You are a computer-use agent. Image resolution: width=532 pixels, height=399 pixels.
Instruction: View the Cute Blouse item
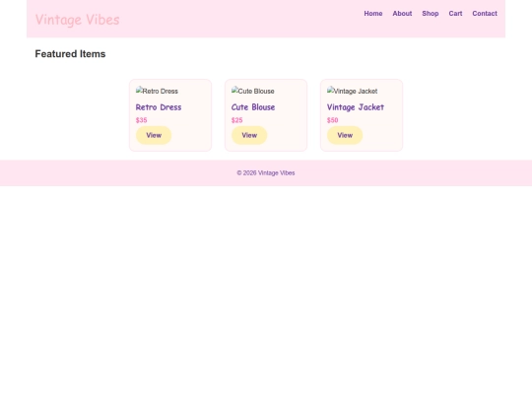(249, 135)
